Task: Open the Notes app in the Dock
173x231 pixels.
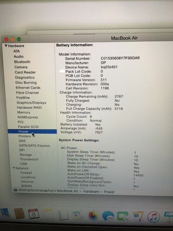Action: tap(48, 214)
